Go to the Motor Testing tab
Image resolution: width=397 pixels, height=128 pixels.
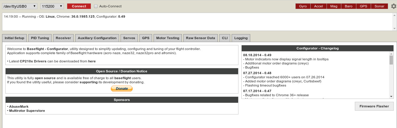point(168,38)
